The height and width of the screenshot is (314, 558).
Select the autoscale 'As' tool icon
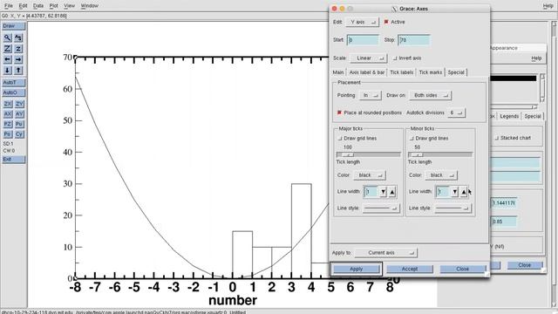tap(18, 38)
